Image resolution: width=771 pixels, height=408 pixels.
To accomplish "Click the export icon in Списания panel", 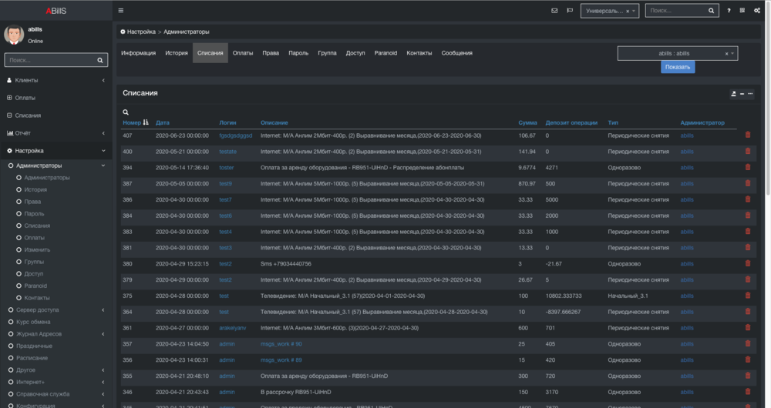I will (x=733, y=93).
